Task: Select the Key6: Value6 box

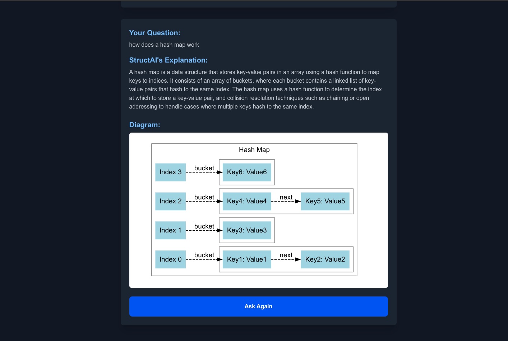Action: click(x=247, y=172)
